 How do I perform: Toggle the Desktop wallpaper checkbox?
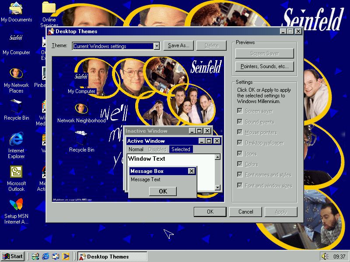click(240, 143)
